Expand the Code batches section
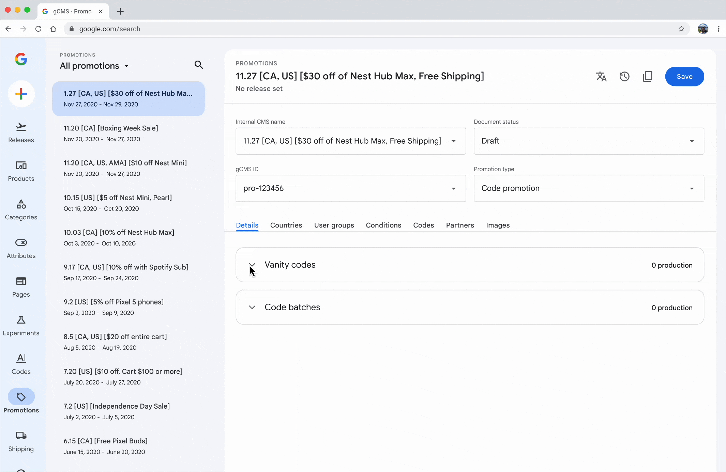Screen dimensions: 726x472 [x=252, y=307]
